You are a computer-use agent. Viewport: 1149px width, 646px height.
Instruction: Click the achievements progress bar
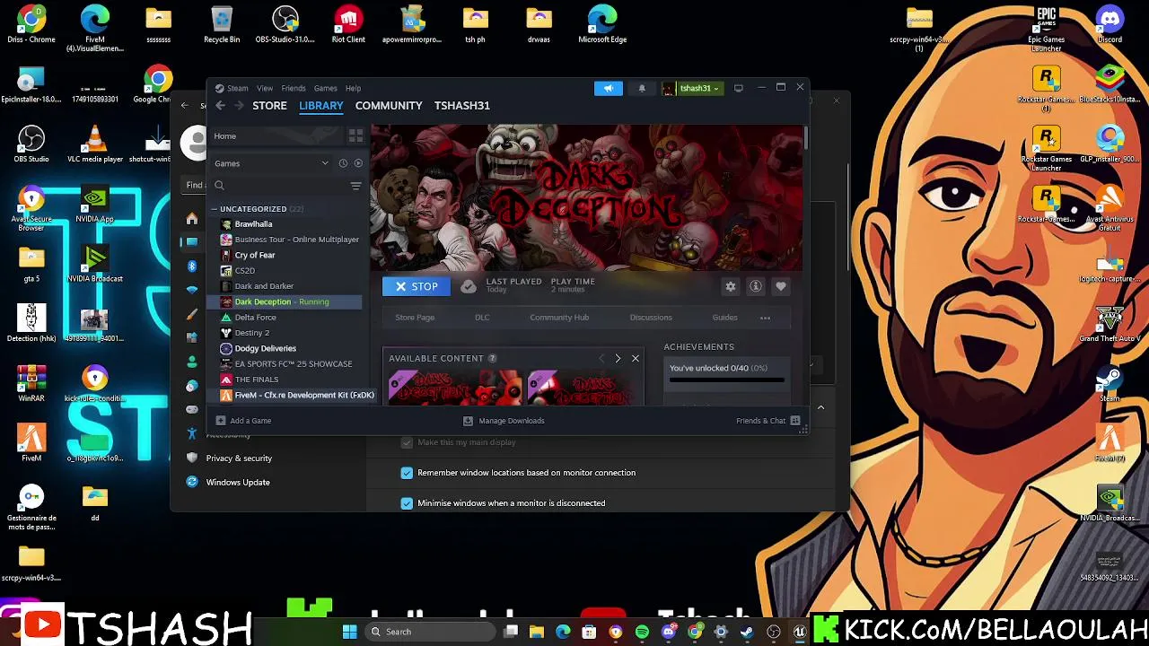(727, 380)
